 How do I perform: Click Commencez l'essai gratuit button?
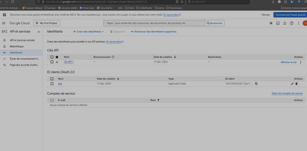tap(290, 15)
